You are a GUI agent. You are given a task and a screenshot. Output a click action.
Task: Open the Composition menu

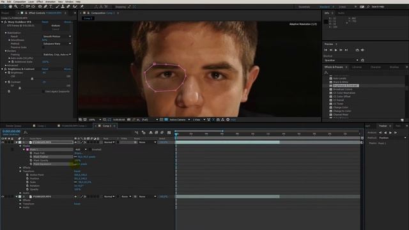[x=20, y=1]
